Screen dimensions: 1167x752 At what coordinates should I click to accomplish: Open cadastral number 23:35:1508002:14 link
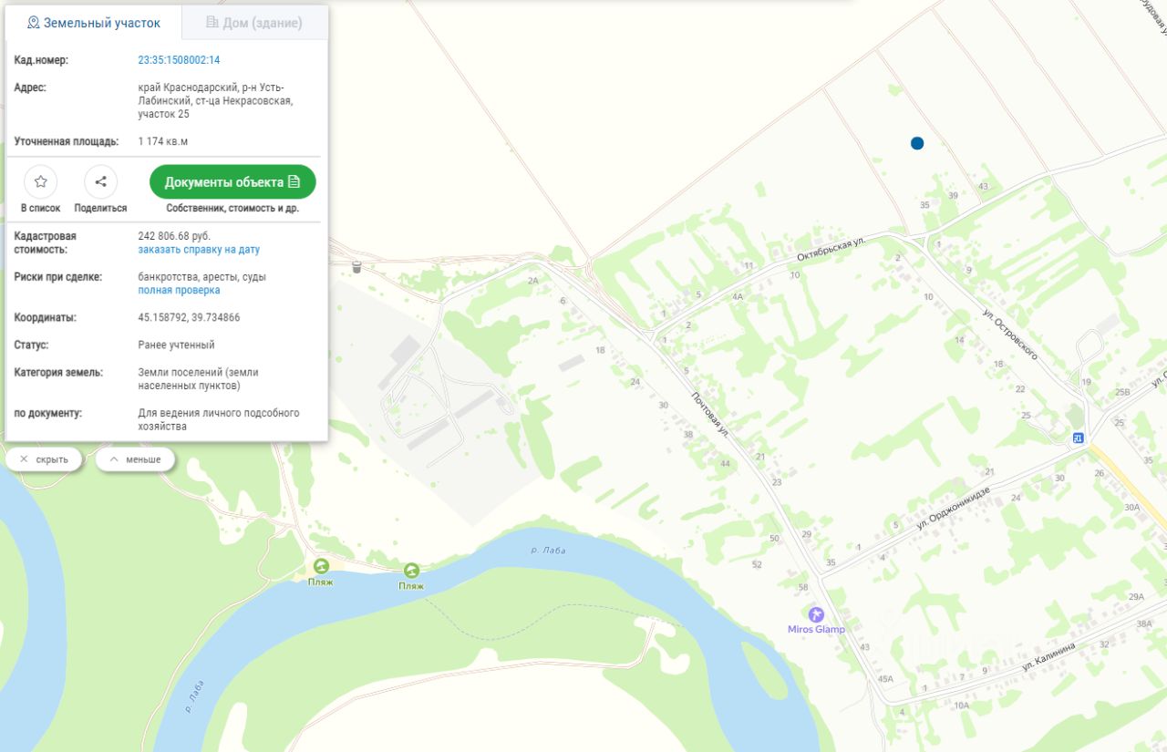(x=179, y=60)
